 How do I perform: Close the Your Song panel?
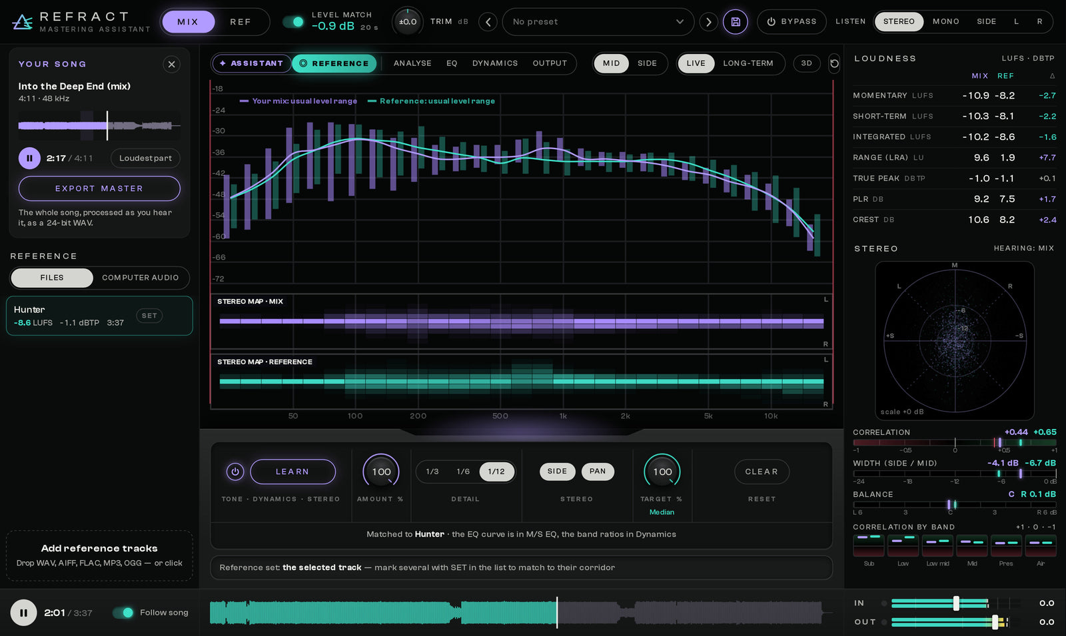click(171, 65)
